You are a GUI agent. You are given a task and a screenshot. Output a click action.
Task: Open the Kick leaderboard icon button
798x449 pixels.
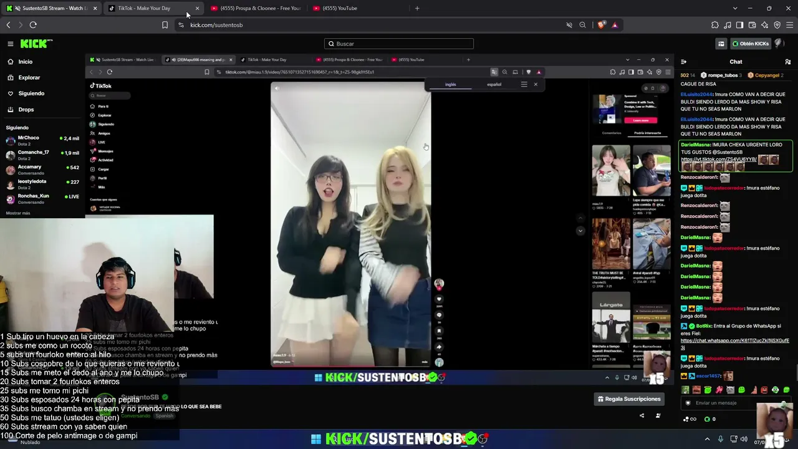pyautogui.click(x=721, y=44)
